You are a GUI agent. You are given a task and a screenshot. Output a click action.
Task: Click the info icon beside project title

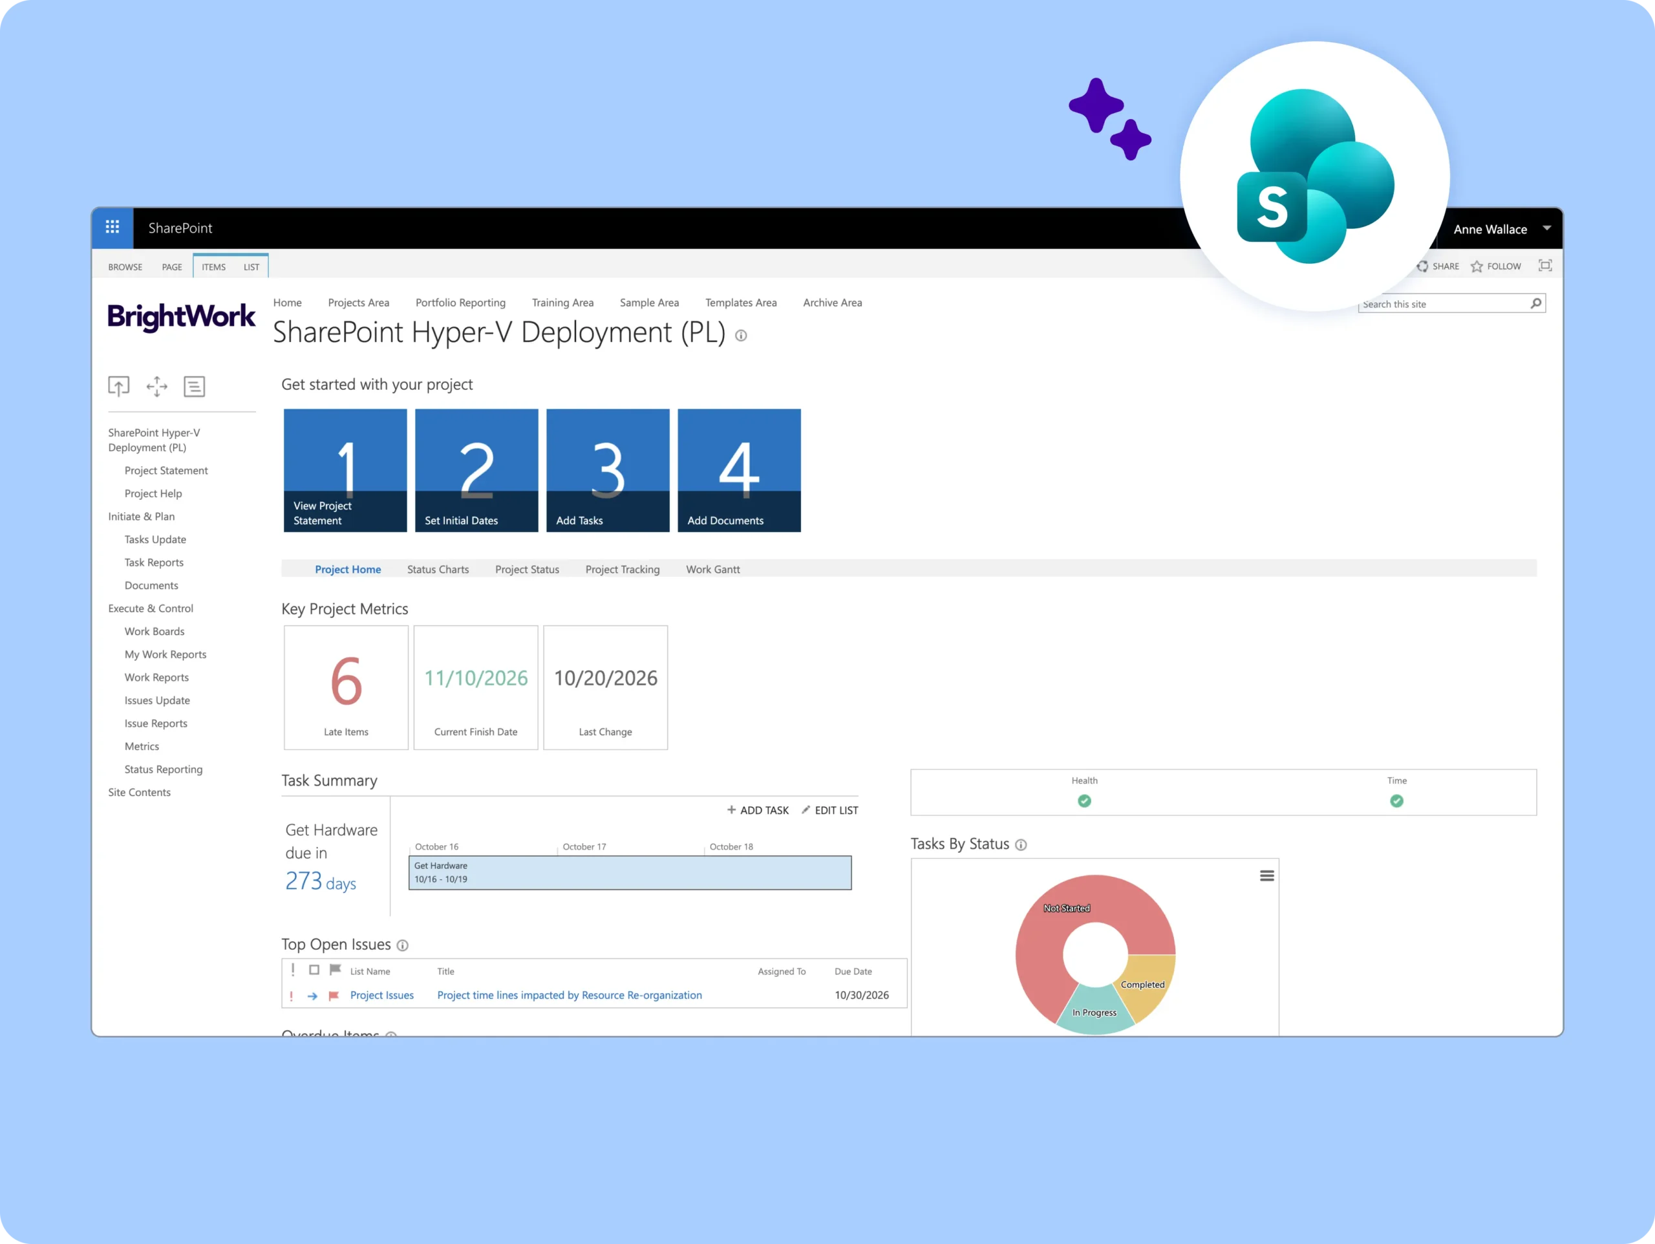click(x=741, y=336)
